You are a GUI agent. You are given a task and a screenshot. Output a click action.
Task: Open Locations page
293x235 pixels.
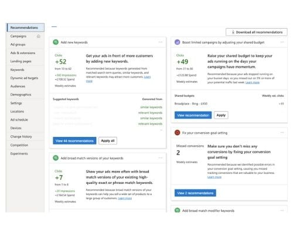tap(17, 112)
